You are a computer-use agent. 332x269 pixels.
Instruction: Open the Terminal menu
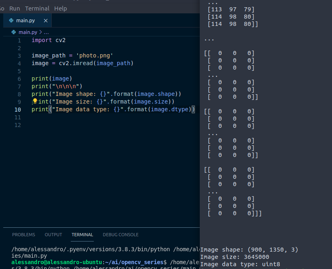point(37,8)
